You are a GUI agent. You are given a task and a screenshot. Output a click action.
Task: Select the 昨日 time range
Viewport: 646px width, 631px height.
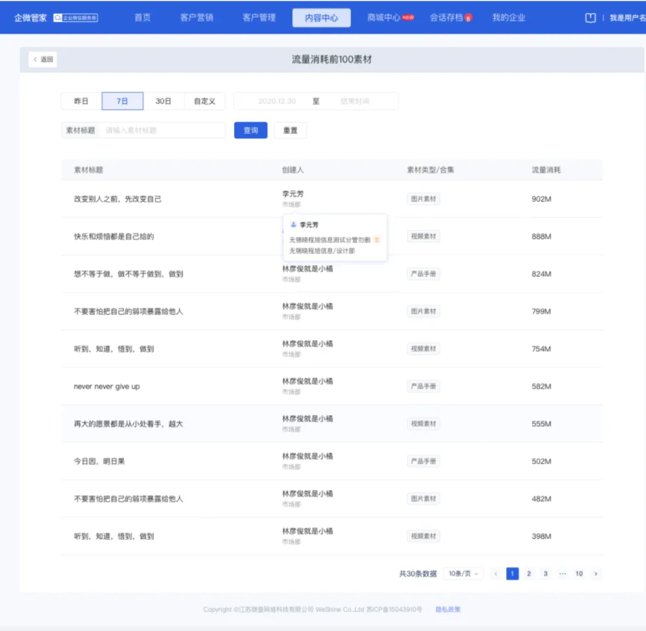click(x=81, y=101)
